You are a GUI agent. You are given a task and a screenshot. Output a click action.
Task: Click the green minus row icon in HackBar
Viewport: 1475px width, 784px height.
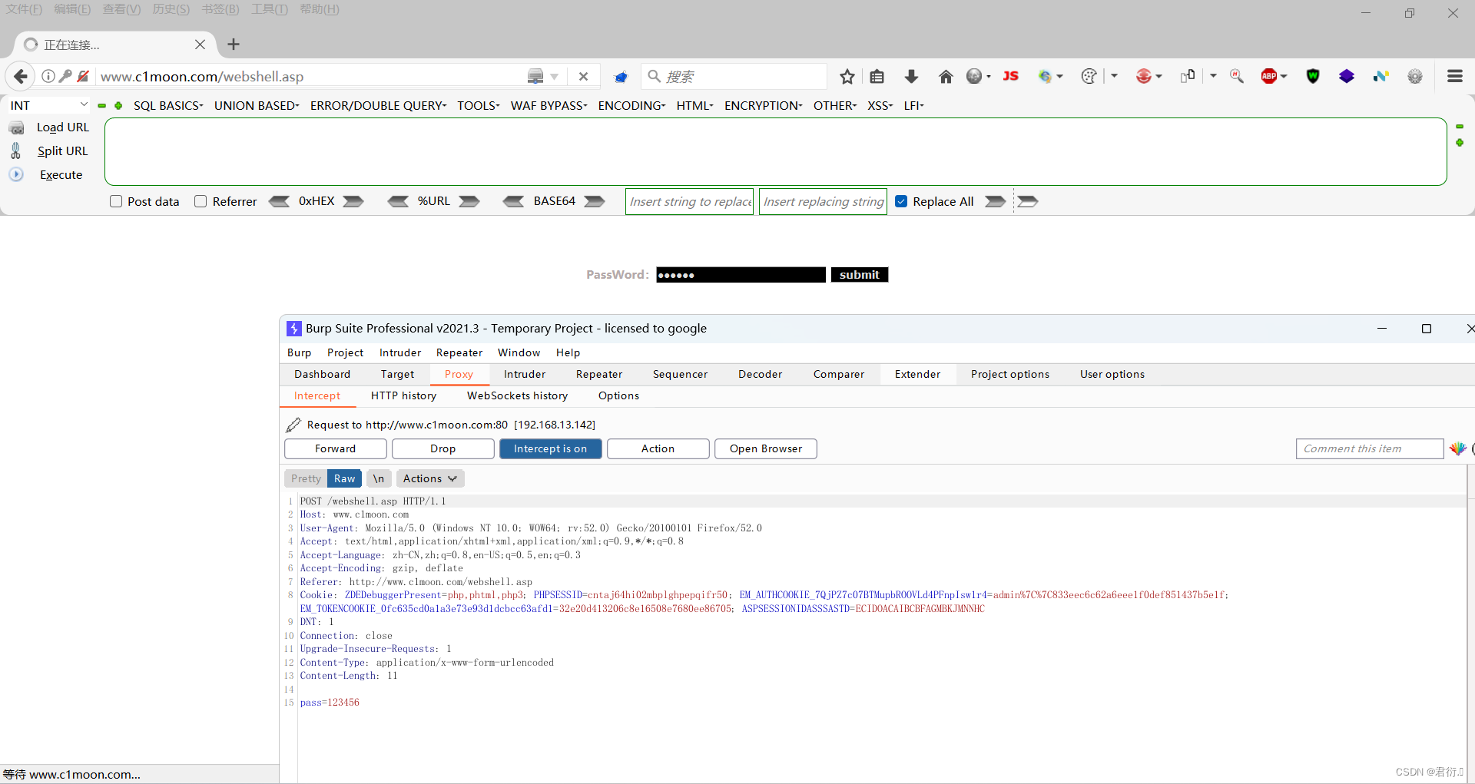pos(101,106)
